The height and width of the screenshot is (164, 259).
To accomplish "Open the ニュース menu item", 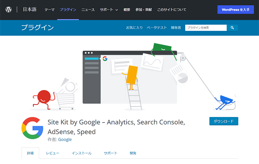I will tap(88, 10).
